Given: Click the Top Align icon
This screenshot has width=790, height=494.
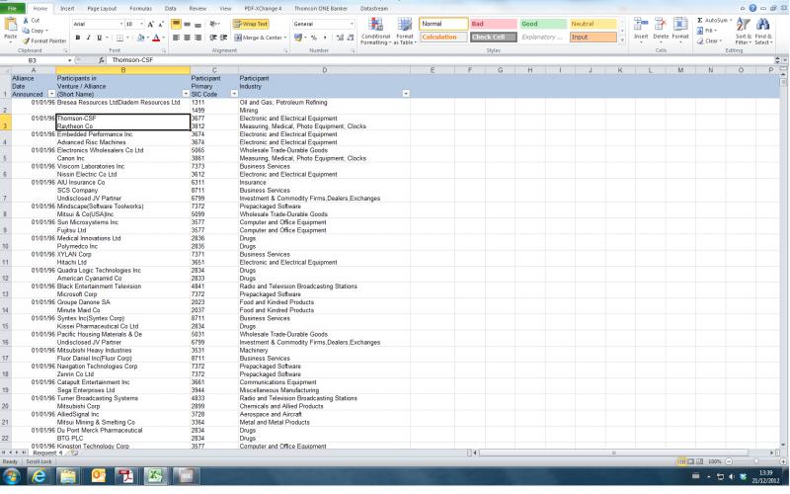Looking at the screenshot, I should 176,24.
